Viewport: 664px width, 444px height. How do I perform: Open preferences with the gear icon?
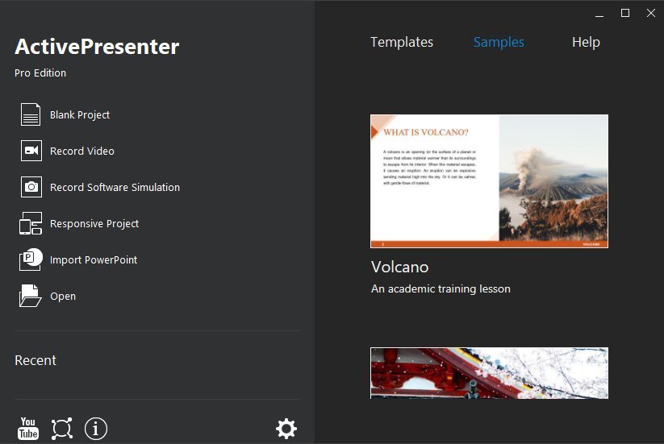pyautogui.click(x=286, y=429)
